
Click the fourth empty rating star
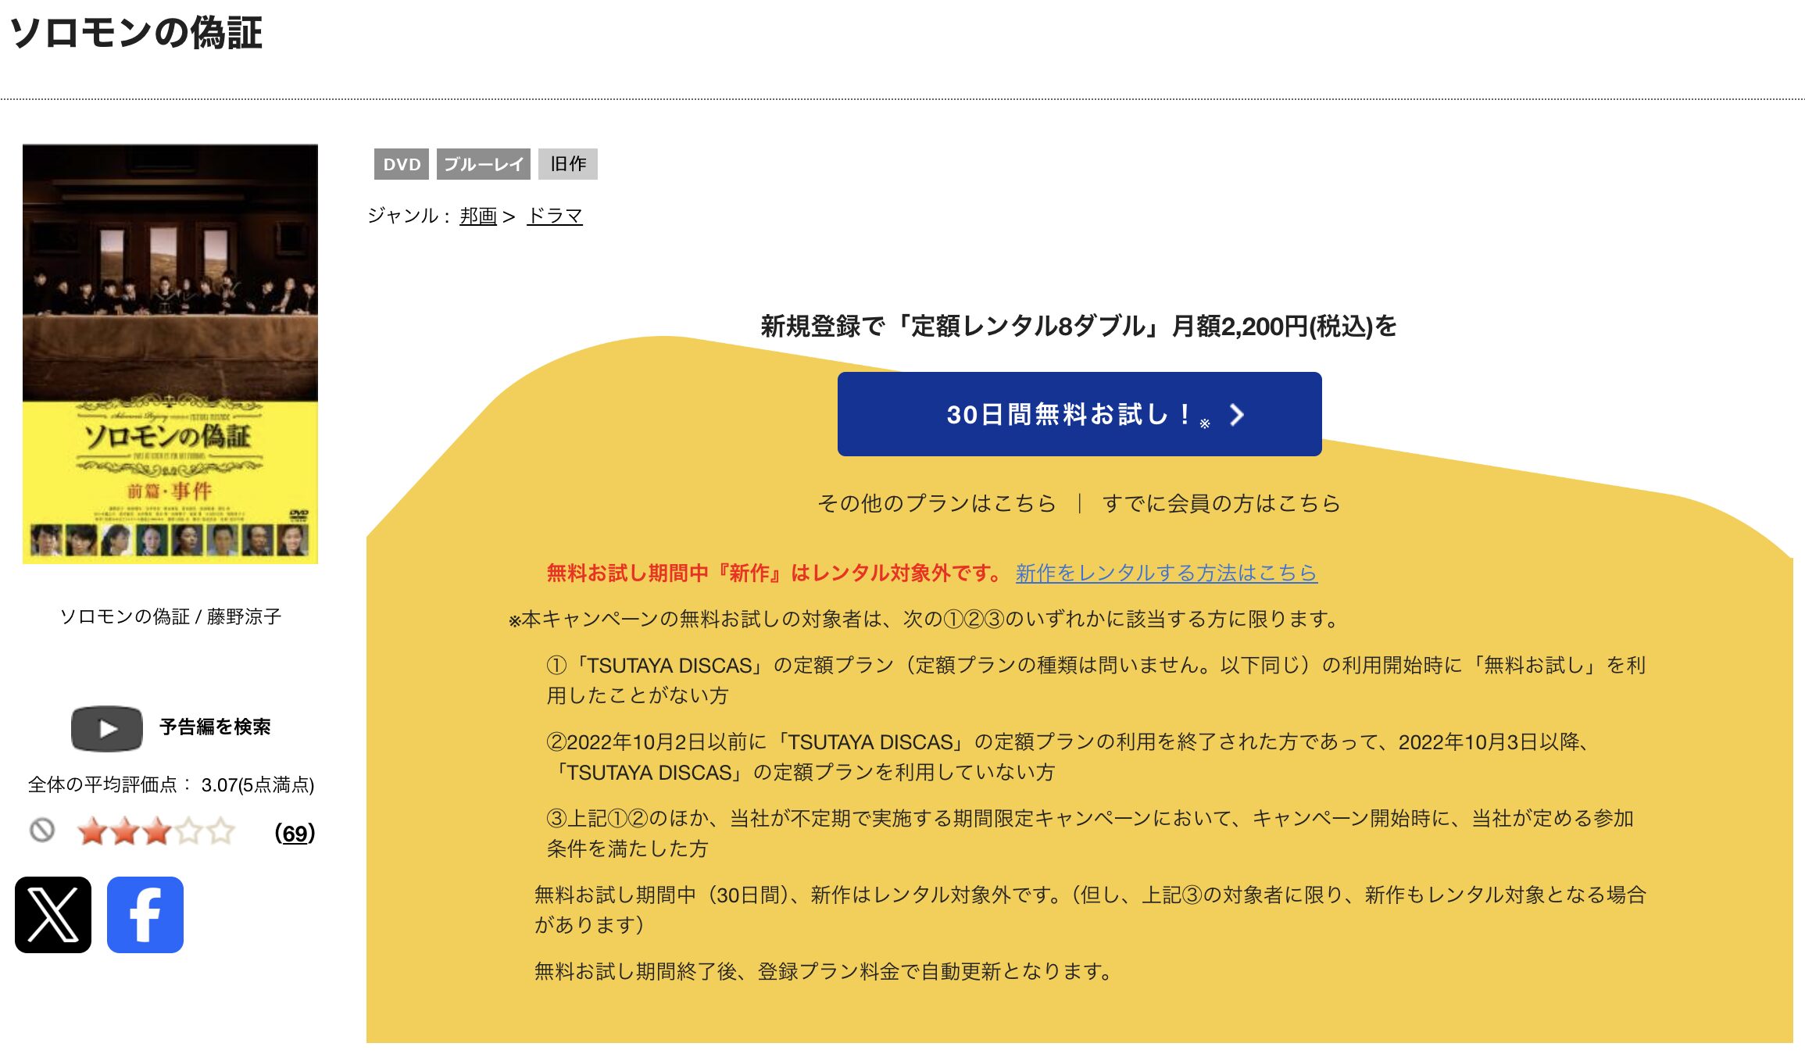coord(189,831)
